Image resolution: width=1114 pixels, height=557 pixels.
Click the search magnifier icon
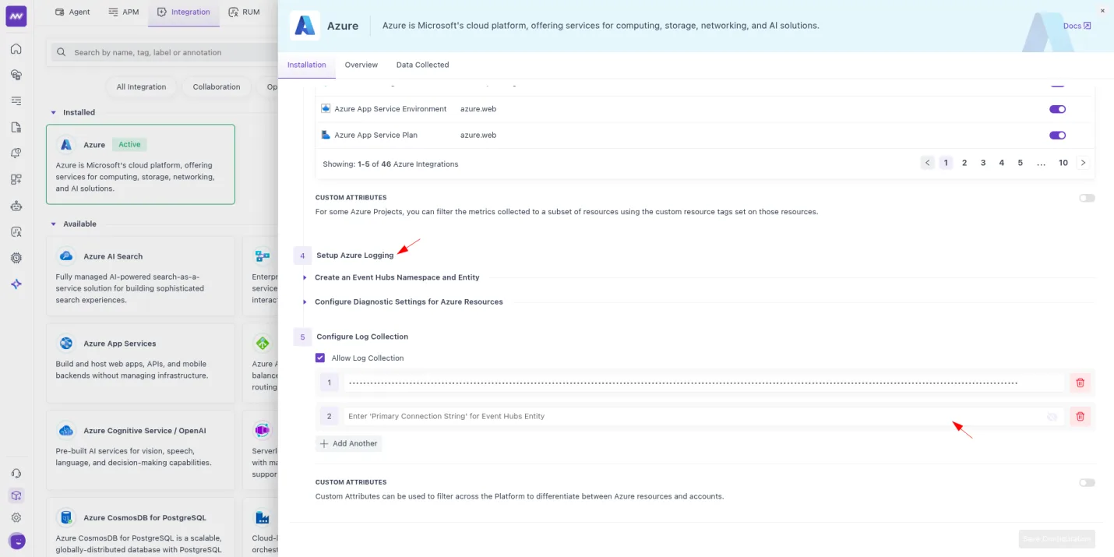62,52
